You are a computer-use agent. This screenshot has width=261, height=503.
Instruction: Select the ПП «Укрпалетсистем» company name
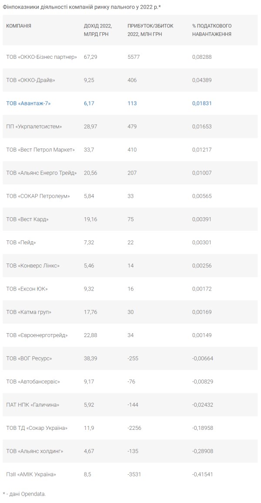tap(34, 126)
